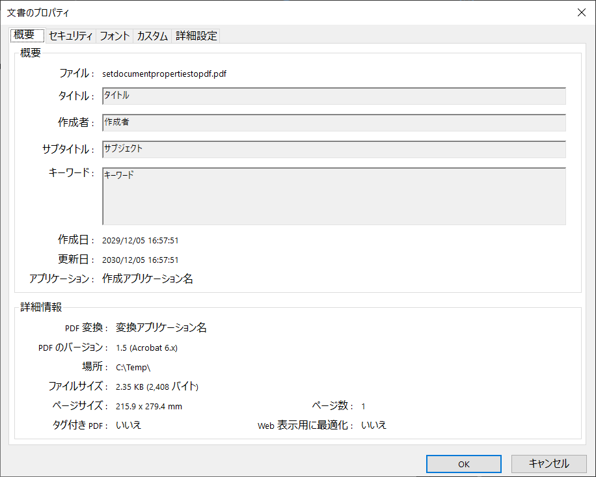
Task: Click the ファイル label
Action: (76, 73)
